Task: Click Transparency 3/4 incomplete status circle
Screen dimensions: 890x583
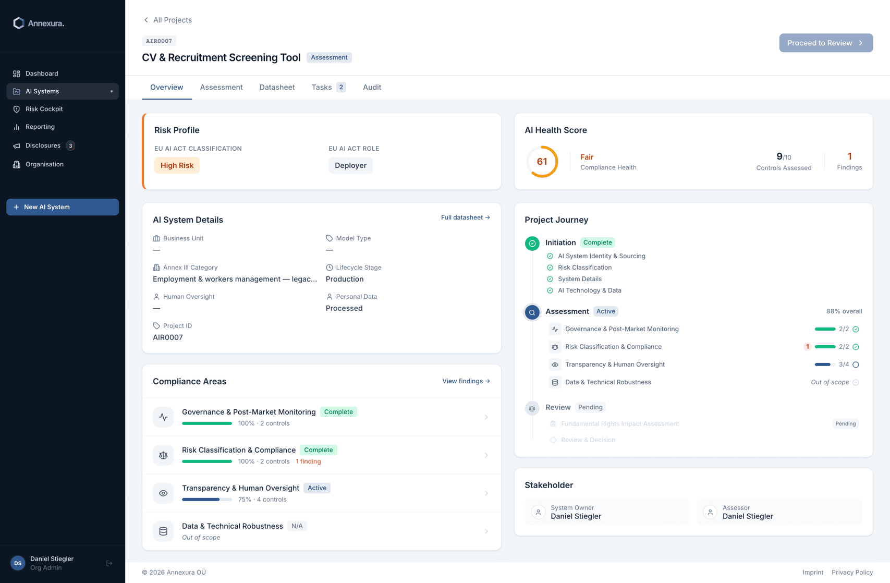Action: coord(856,365)
